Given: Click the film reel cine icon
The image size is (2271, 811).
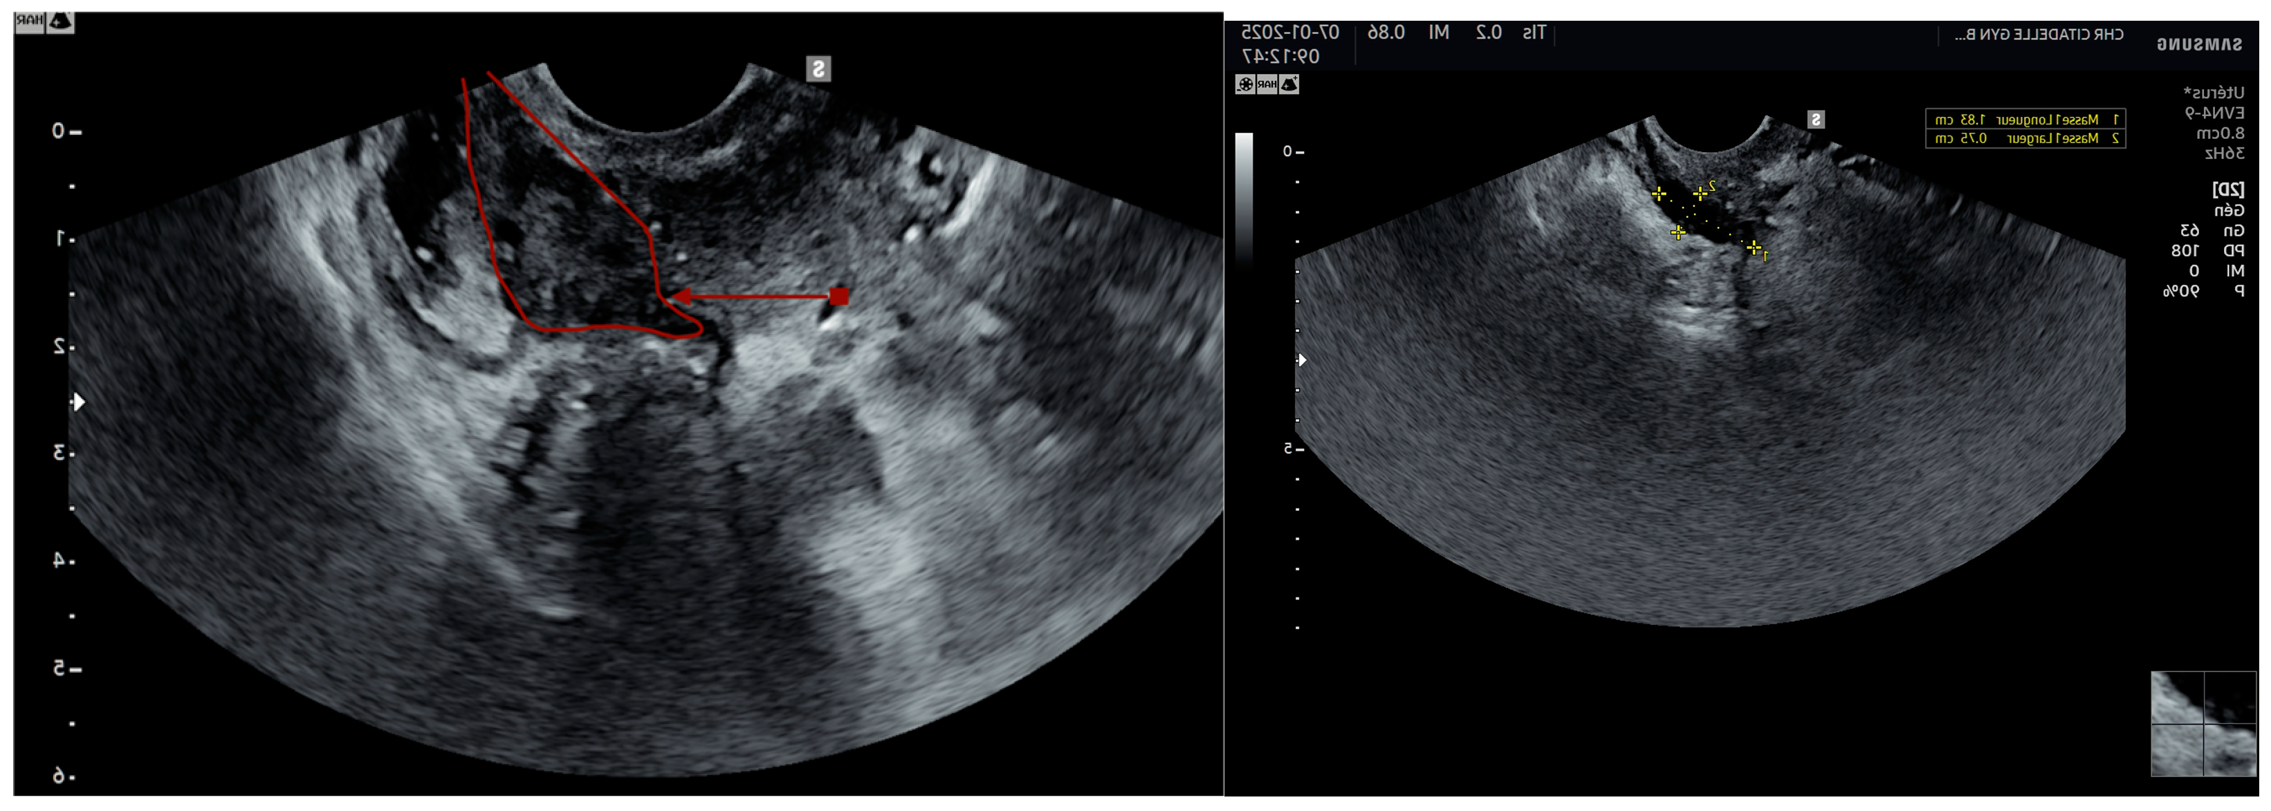Looking at the screenshot, I should coord(1245,84).
